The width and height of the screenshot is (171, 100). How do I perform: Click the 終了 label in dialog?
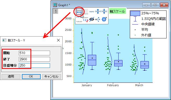coord(7,59)
